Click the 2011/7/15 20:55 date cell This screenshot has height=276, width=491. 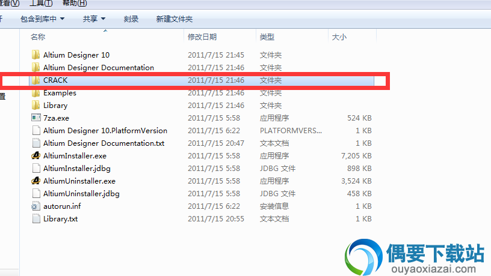pos(216,218)
